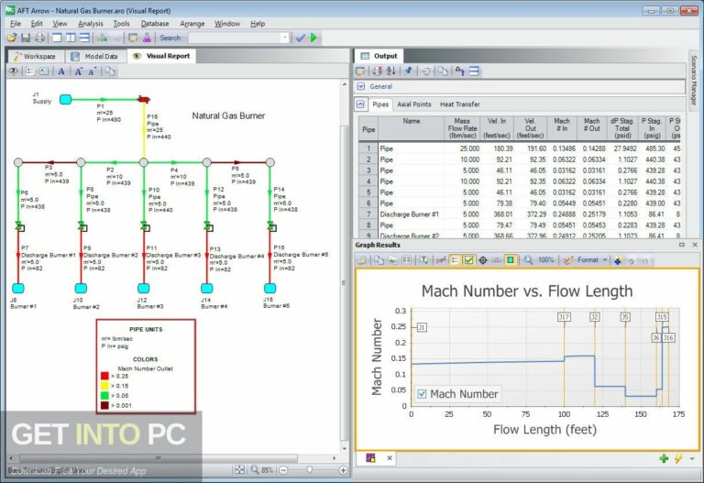Screen dimensions: 704x483
Task: Click the zoom-out minus button in Visual Report
Action: (284, 470)
